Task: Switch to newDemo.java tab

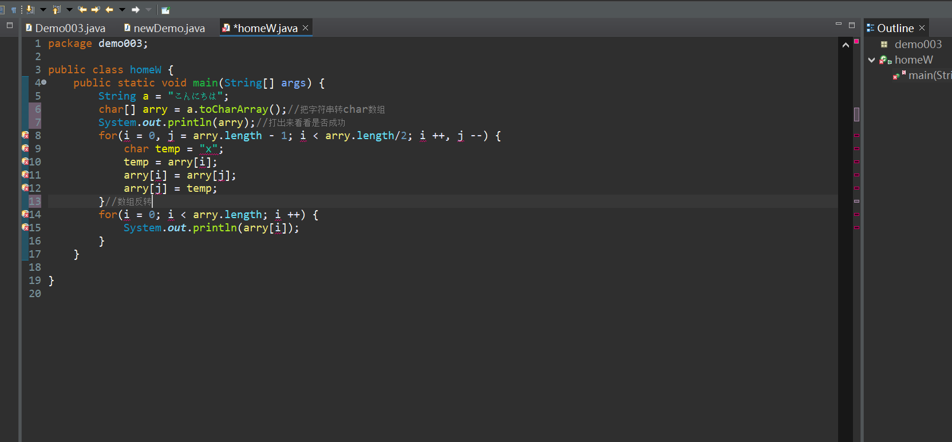Action: pyautogui.click(x=165, y=28)
